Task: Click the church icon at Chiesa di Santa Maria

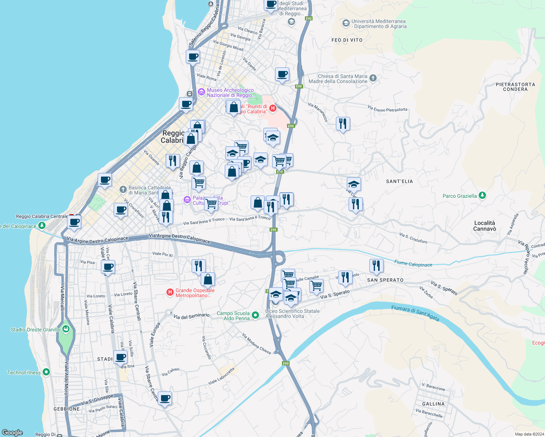Action: (373, 78)
